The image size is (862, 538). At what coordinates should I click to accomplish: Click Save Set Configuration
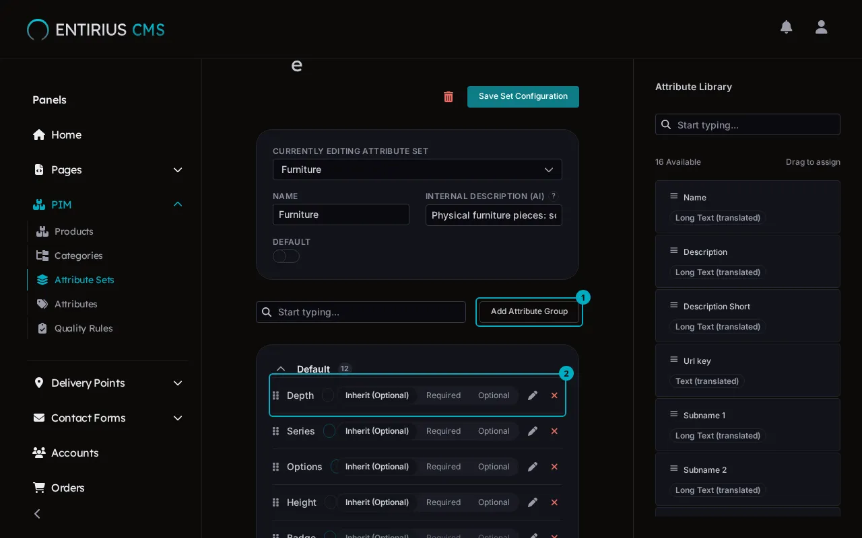[523, 97]
